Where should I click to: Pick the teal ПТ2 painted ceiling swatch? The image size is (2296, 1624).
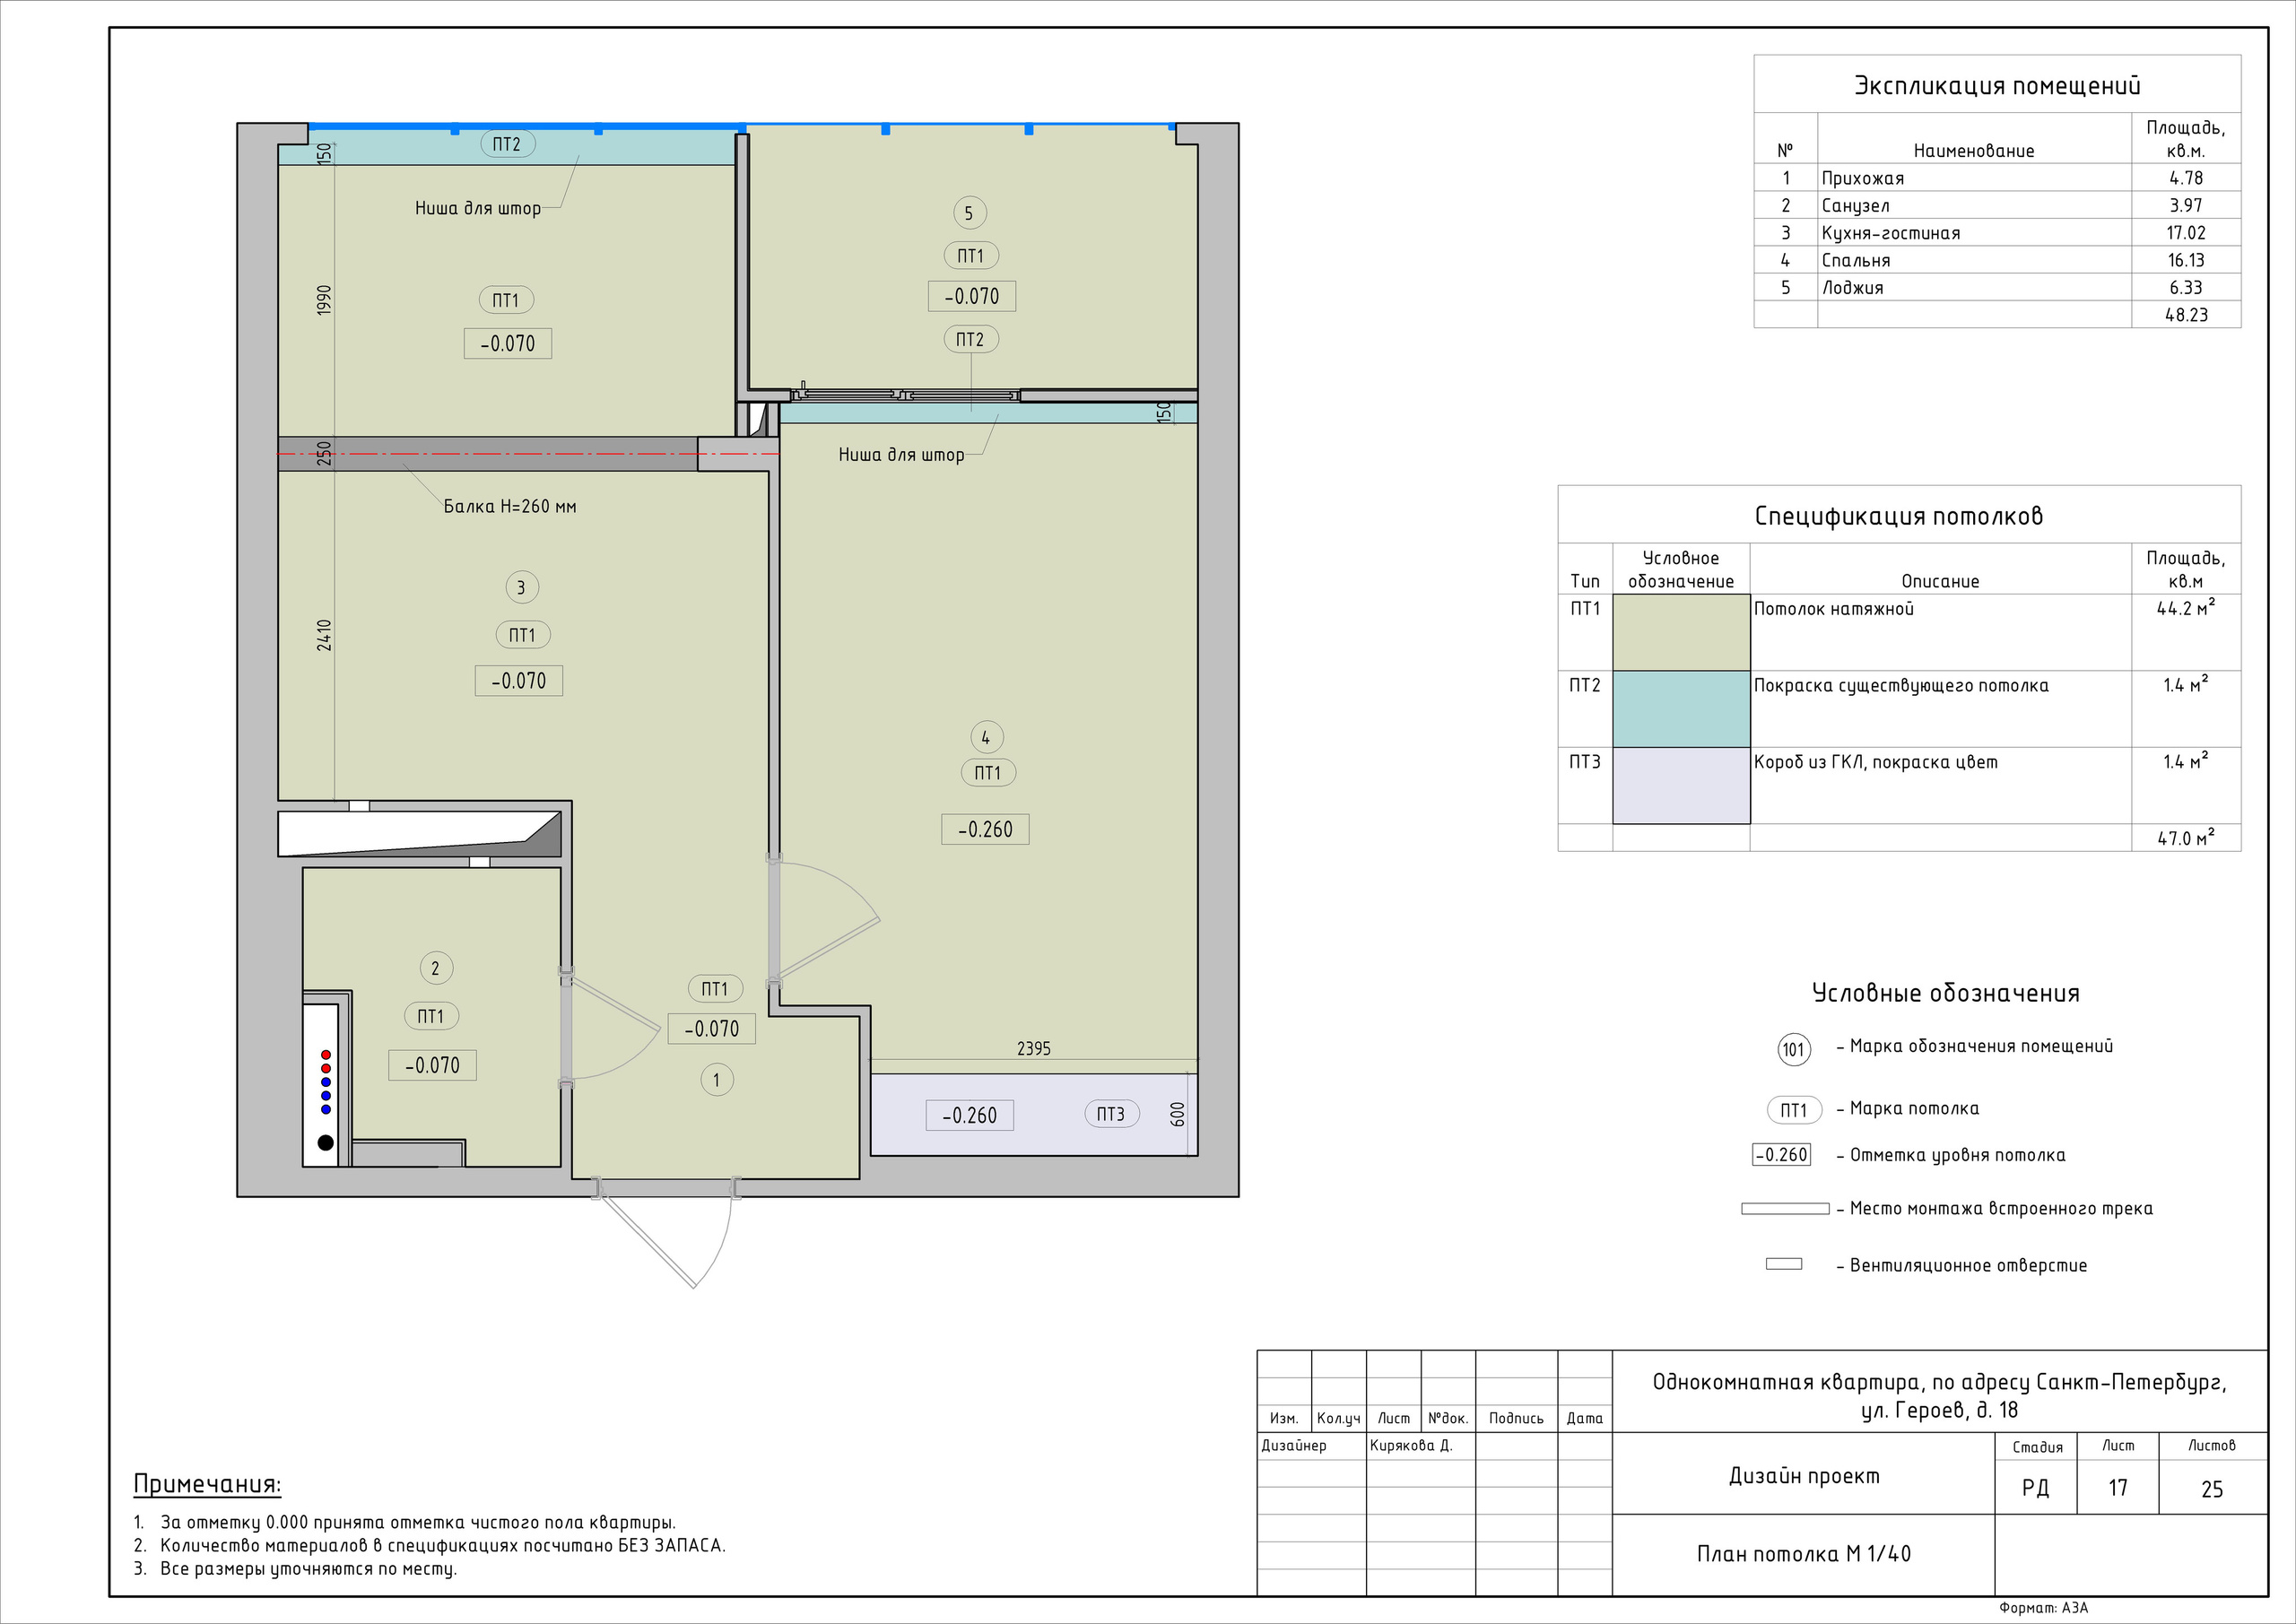(1680, 709)
